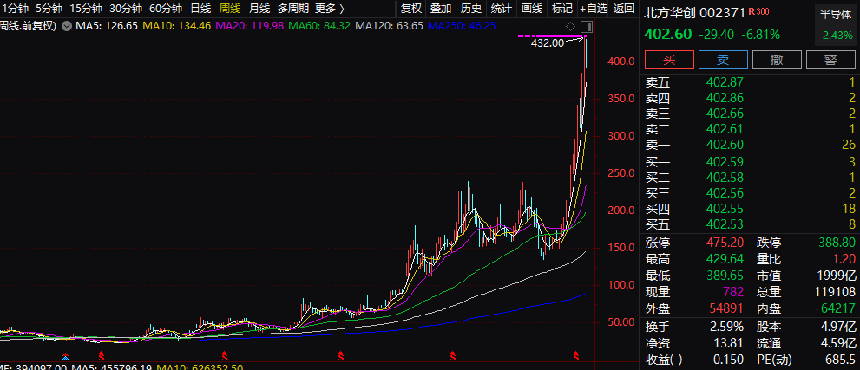Image resolution: width=860 pixels, height=370 pixels.
Task: Click the 叠加 overlay button
Action: point(441,9)
